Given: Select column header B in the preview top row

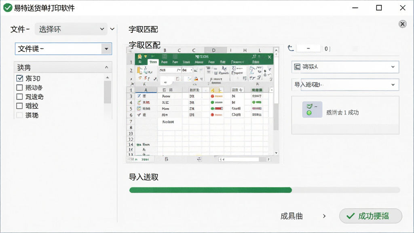Looking at the screenshot, I should (165, 50).
